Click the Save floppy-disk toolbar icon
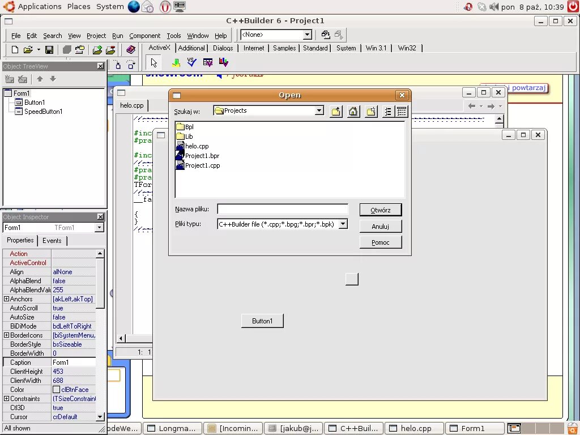Image resolution: width=580 pixels, height=435 pixels. 49,50
